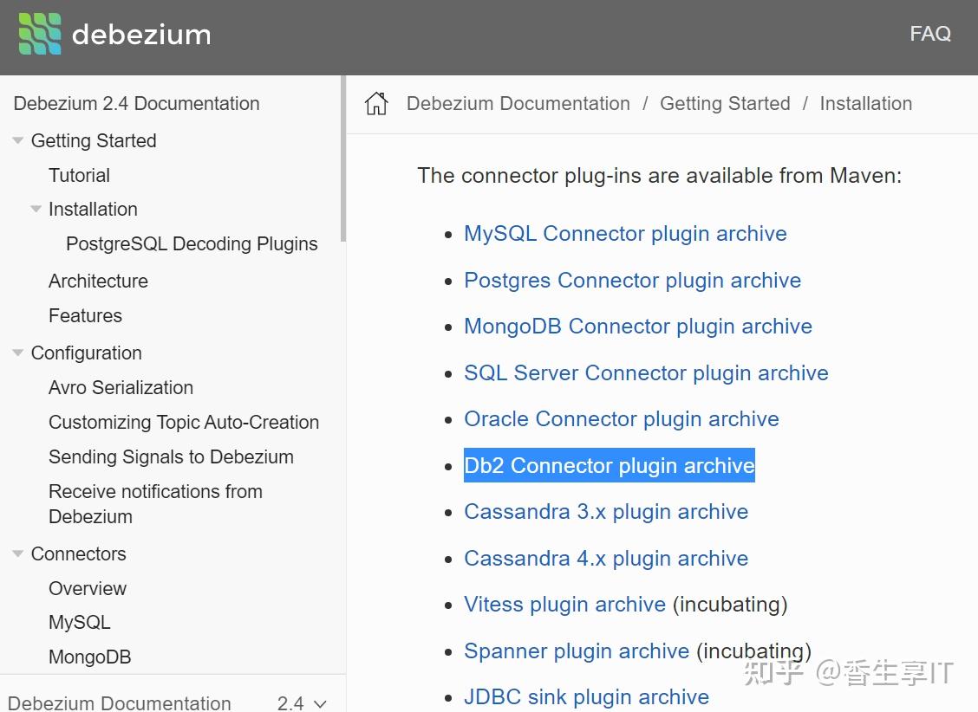Go to documentation home icon
The image size is (978, 712).
tap(376, 104)
